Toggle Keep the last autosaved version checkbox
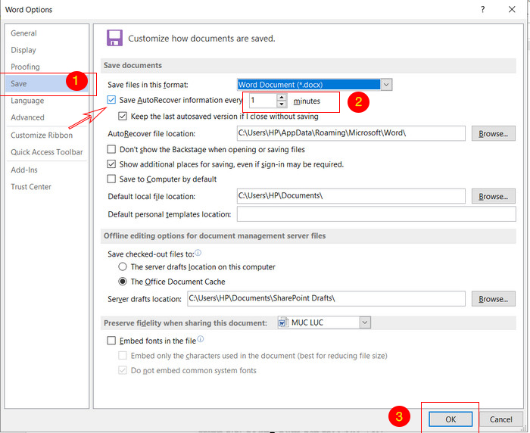This screenshot has width=530, height=433. point(123,117)
